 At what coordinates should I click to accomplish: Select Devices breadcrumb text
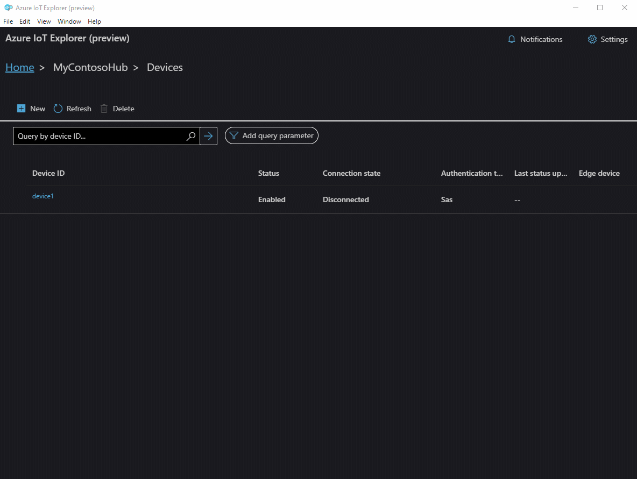[x=165, y=67]
